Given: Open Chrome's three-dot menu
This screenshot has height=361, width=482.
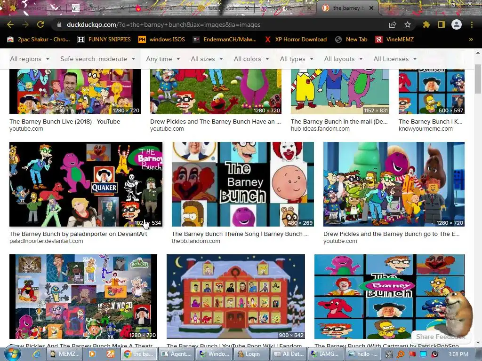Looking at the screenshot, I should tap(472, 24).
